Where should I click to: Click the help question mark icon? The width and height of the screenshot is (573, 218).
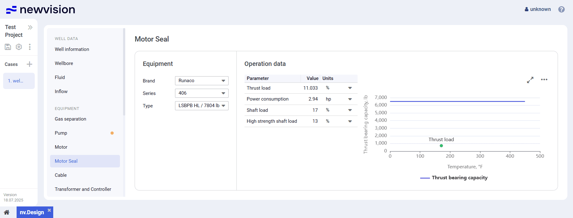pos(561,9)
